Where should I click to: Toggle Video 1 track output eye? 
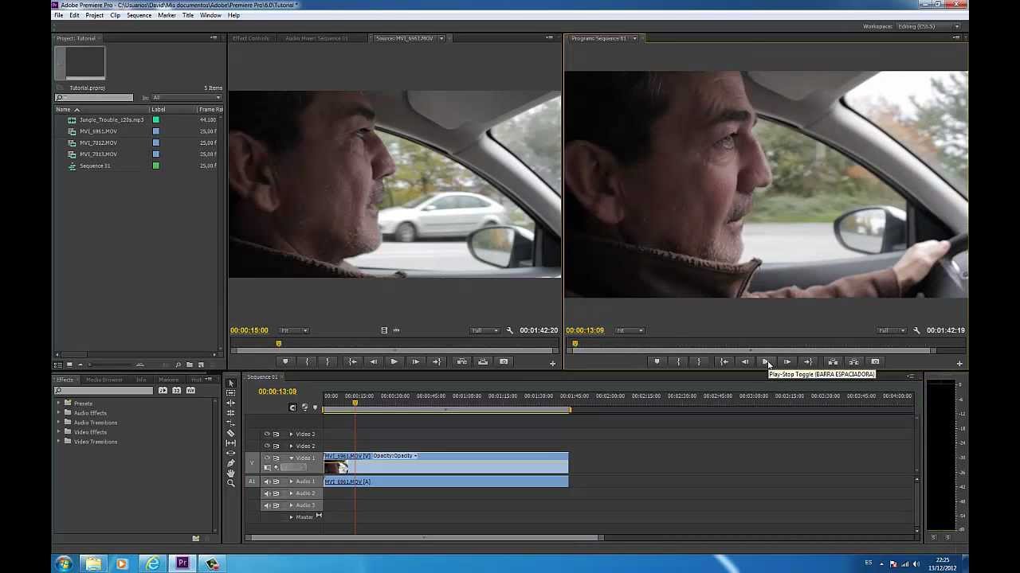(267, 458)
